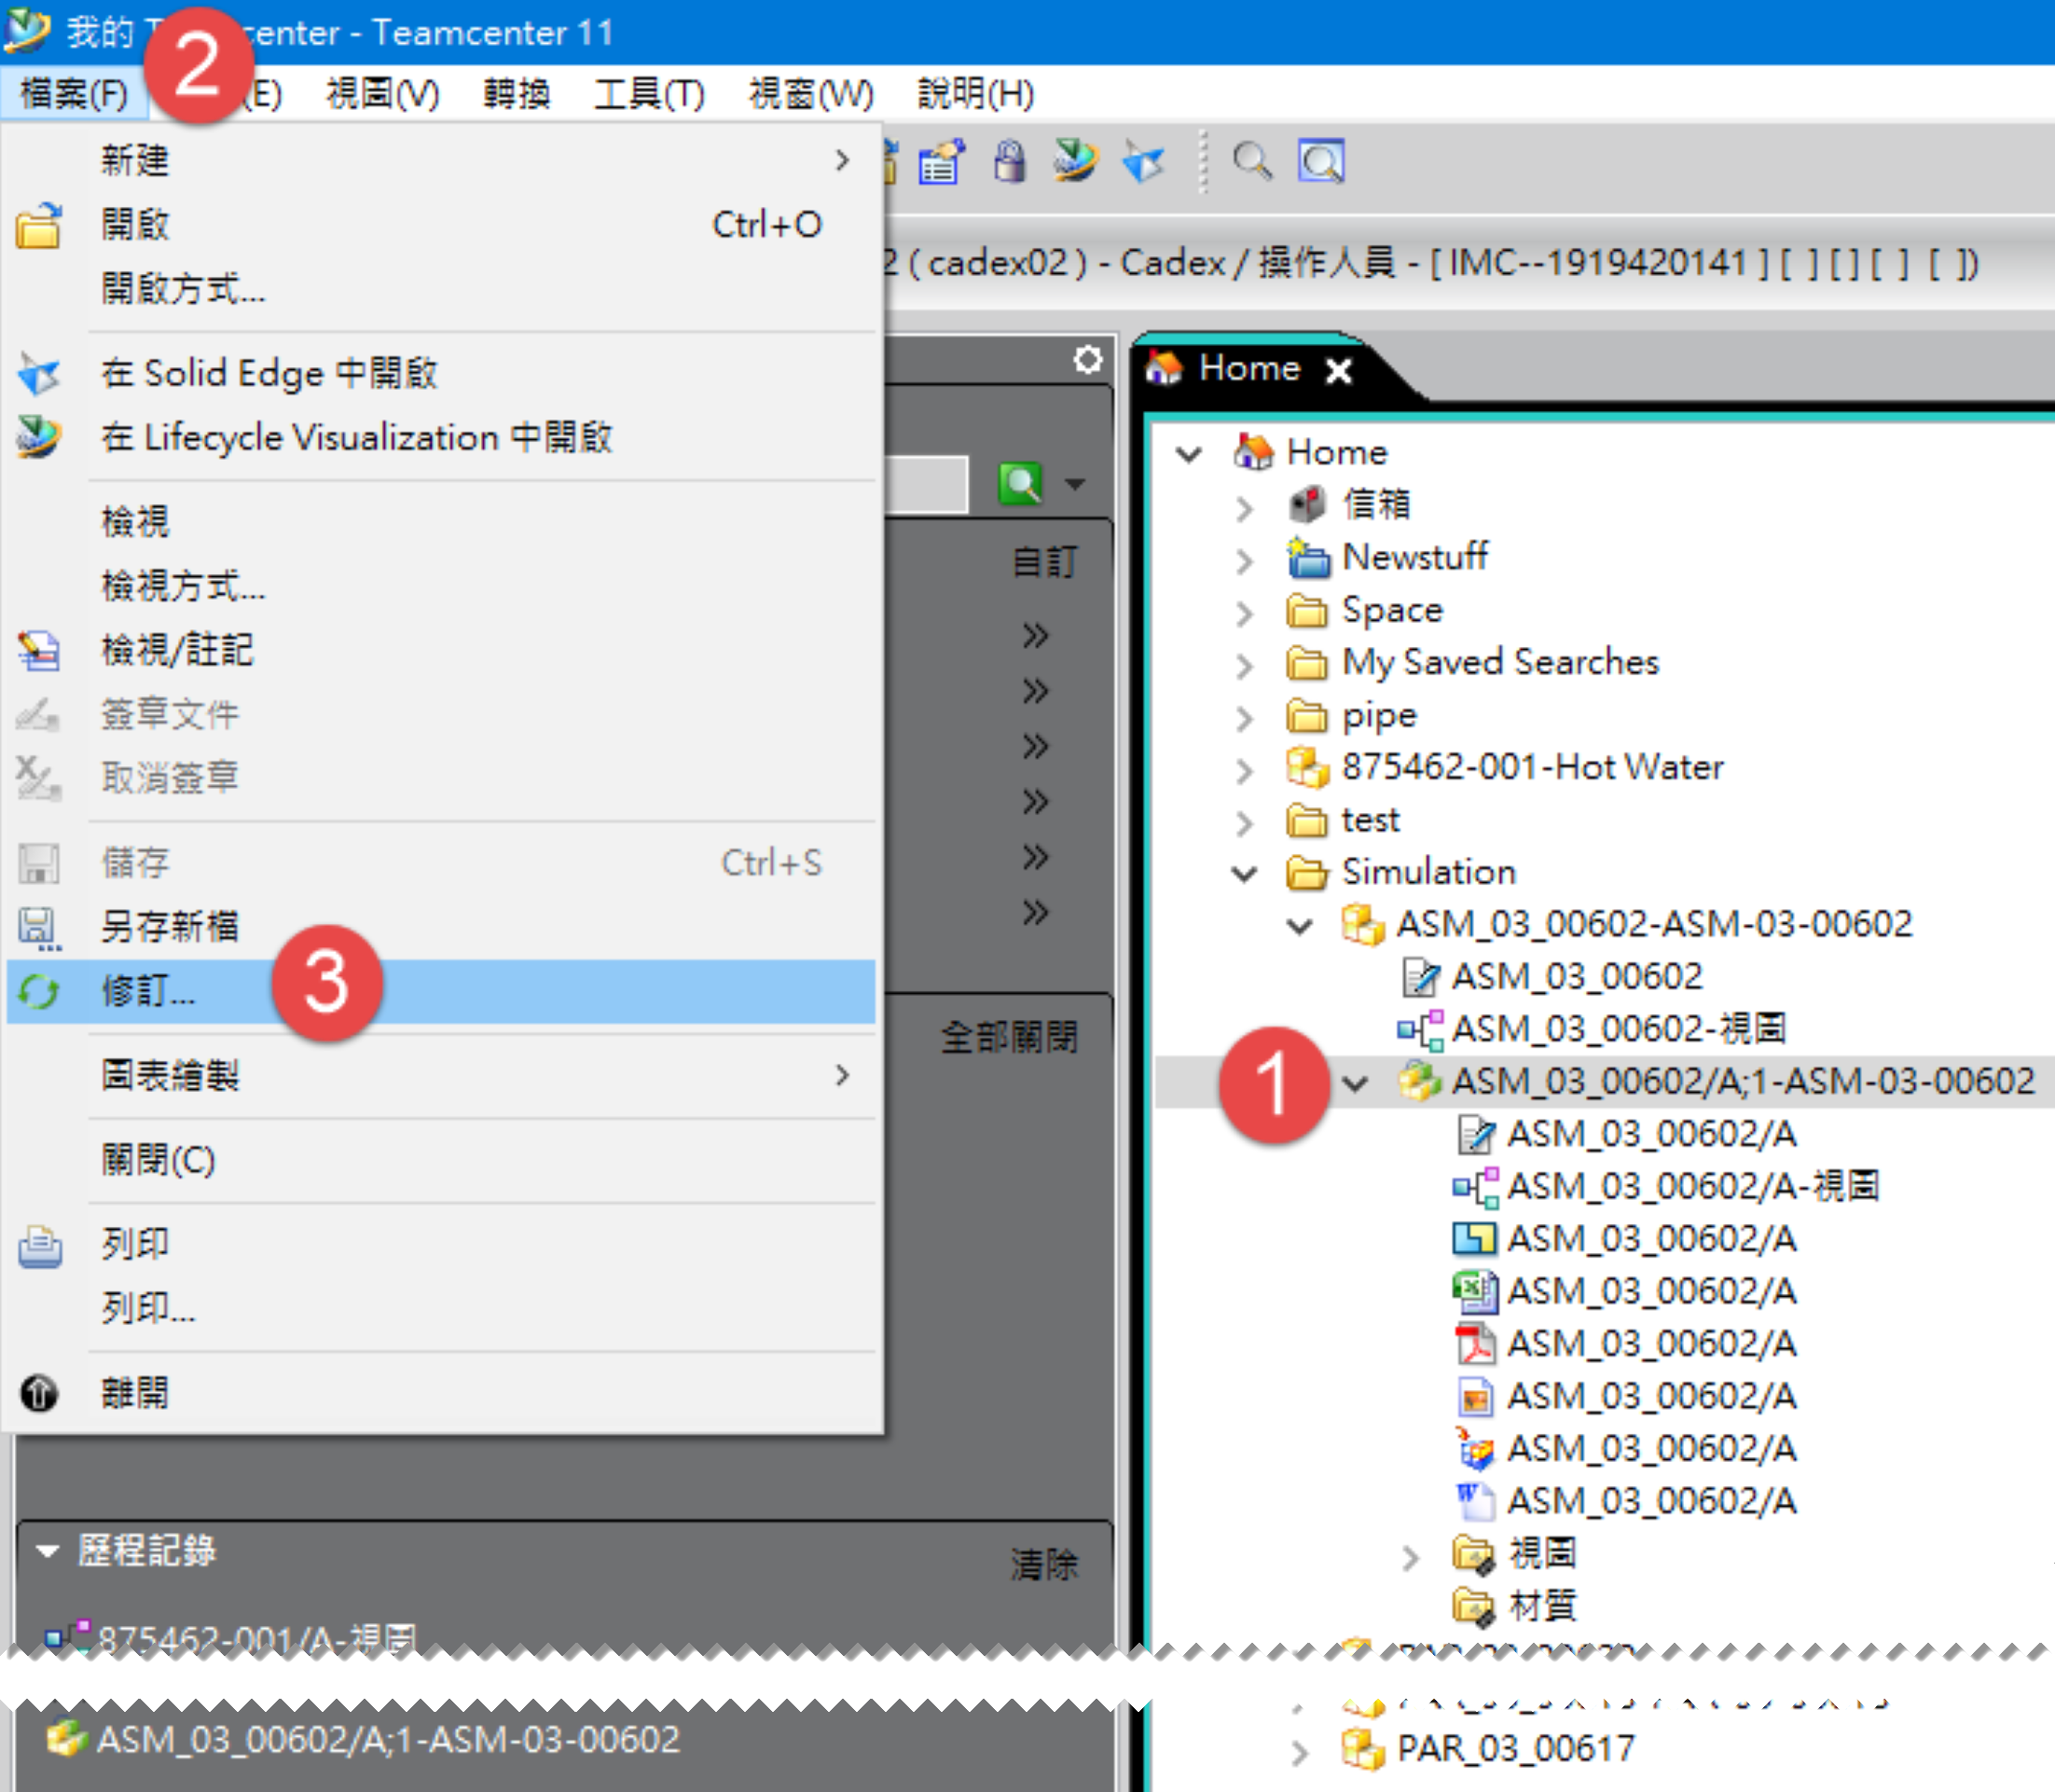Select the Word dataset ASM_03_00602/A
Image resolution: width=2055 pixels, height=1792 pixels.
pos(1652,1501)
